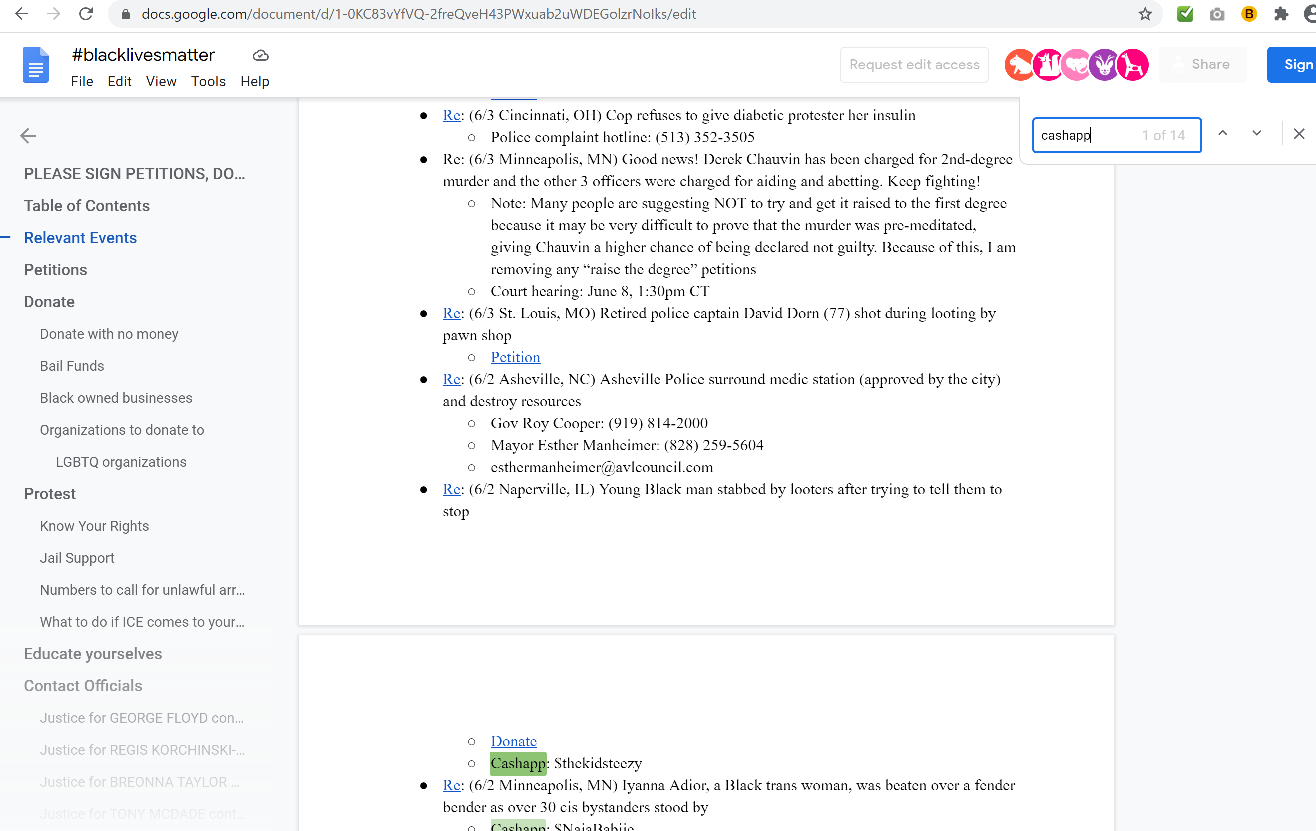Click the cashapp search input field
1316x831 pixels.
1117,135
